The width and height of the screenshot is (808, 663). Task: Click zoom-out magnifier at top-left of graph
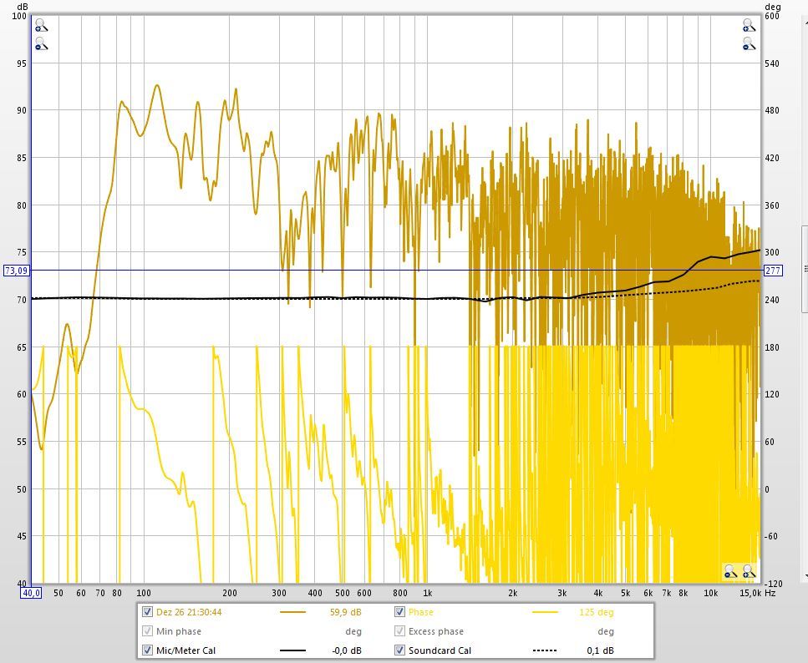(x=41, y=45)
